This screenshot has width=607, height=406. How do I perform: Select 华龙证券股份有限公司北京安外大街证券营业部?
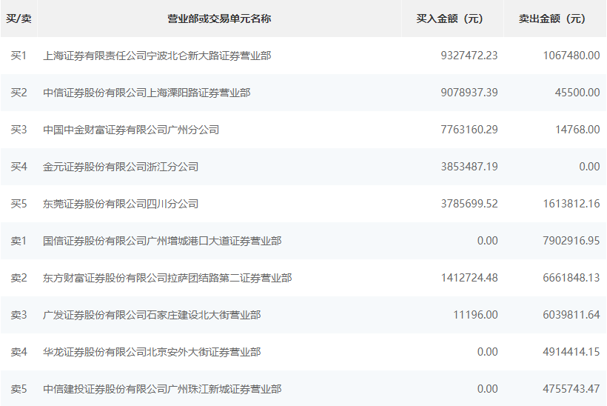[152, 352]
